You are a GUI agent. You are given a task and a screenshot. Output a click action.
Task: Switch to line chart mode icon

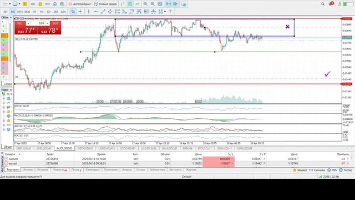137,4
